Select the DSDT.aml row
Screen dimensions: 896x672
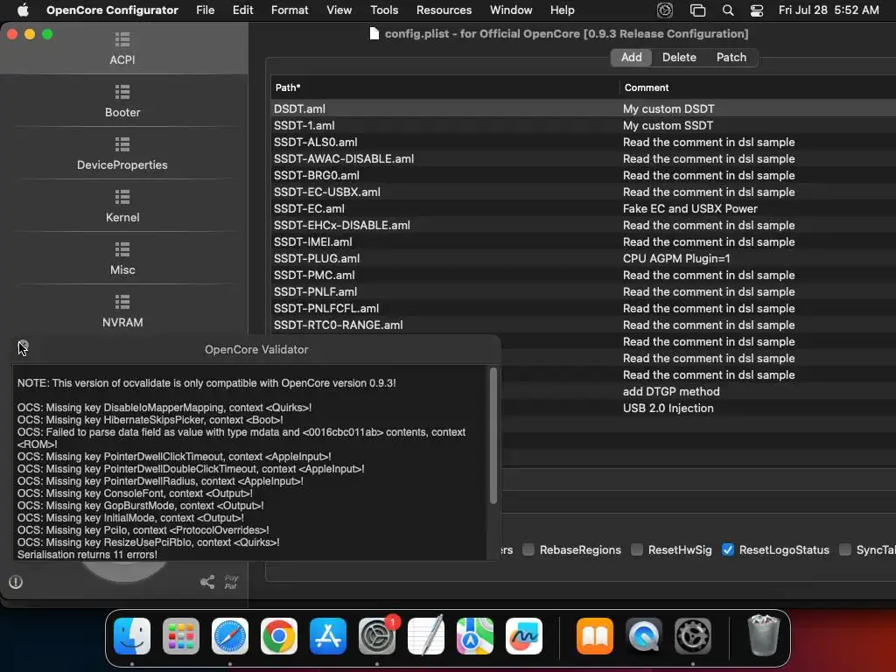point(584,108)
